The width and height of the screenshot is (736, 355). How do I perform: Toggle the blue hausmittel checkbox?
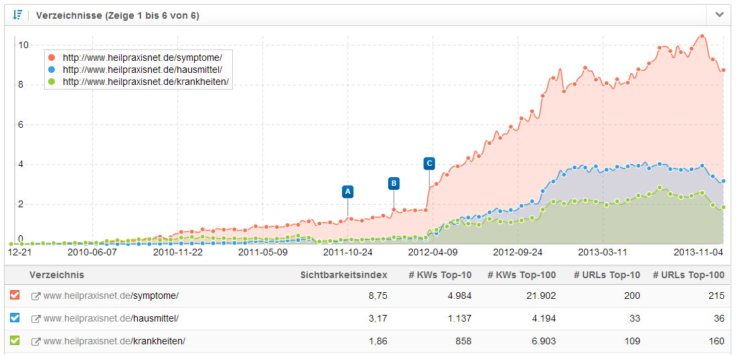(x=15, y=318)
